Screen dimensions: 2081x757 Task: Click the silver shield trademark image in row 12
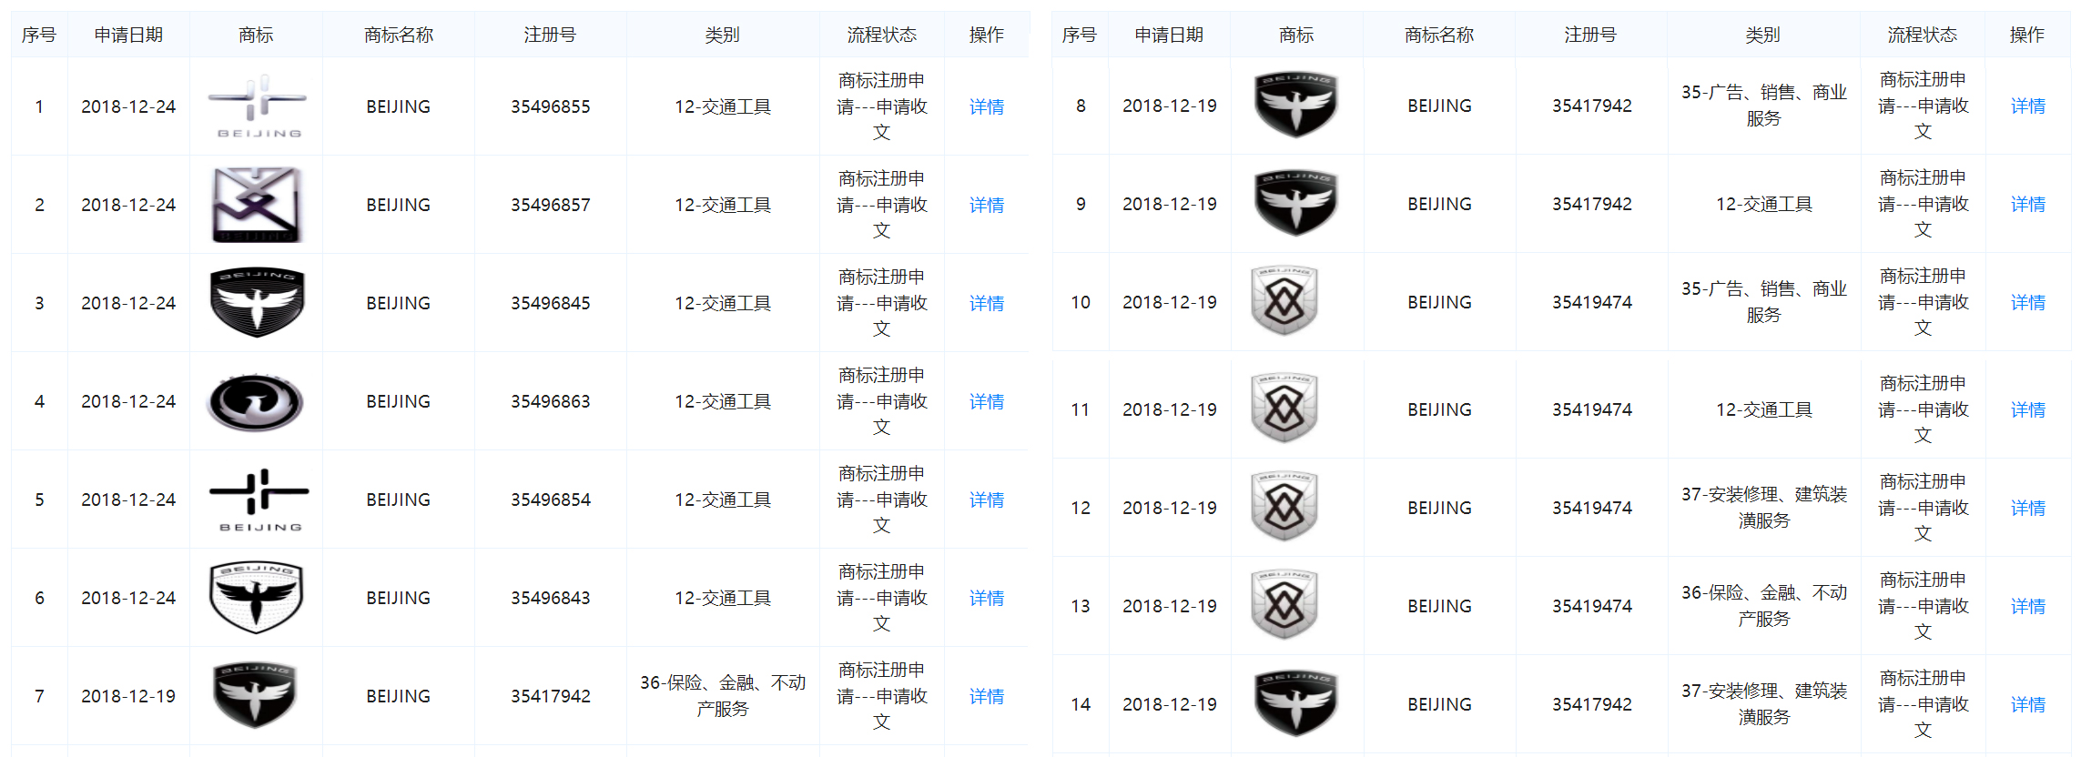tap(1284, 506)
